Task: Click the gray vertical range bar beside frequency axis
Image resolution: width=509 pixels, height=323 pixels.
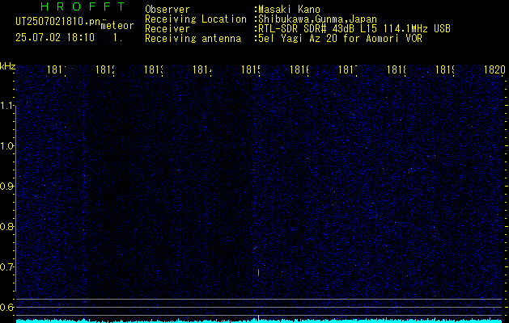Action: point(15,199)
